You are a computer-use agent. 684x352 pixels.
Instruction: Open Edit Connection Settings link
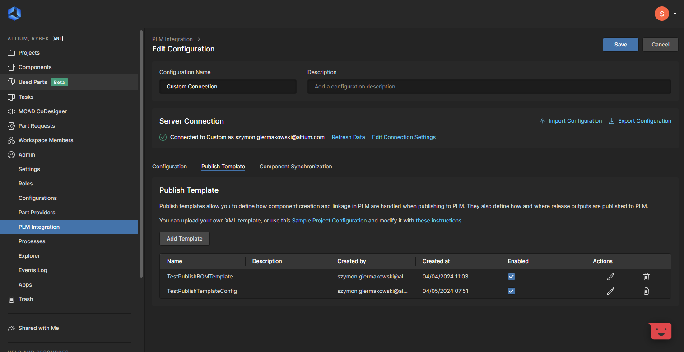click(404, 137)
